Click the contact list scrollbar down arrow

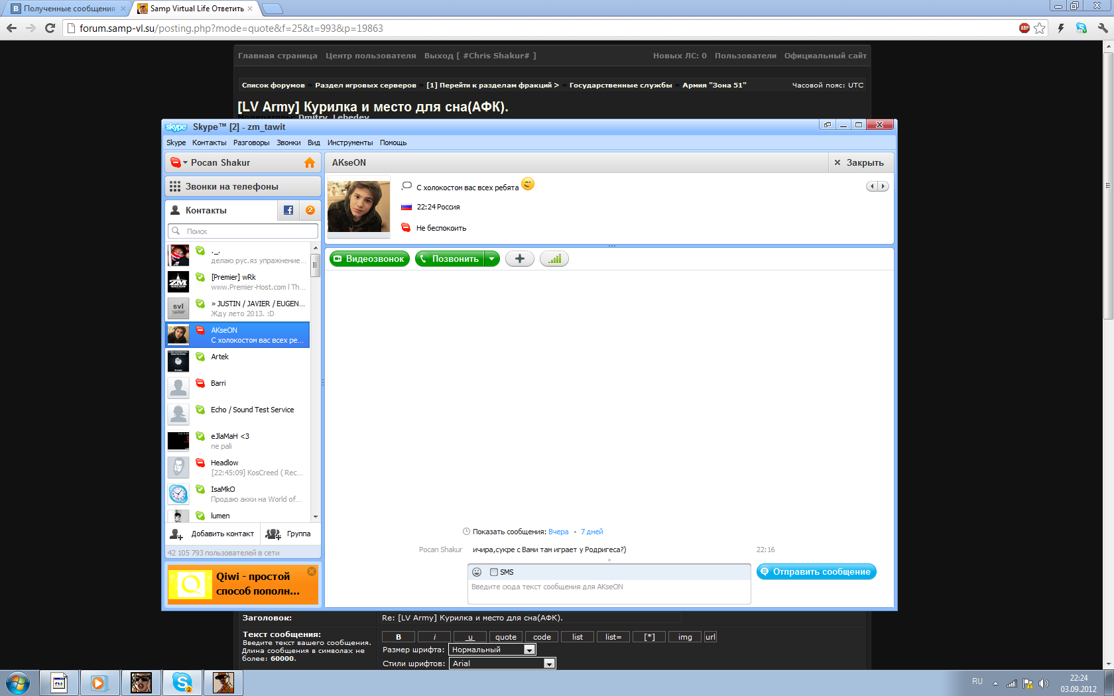(316, 516)
